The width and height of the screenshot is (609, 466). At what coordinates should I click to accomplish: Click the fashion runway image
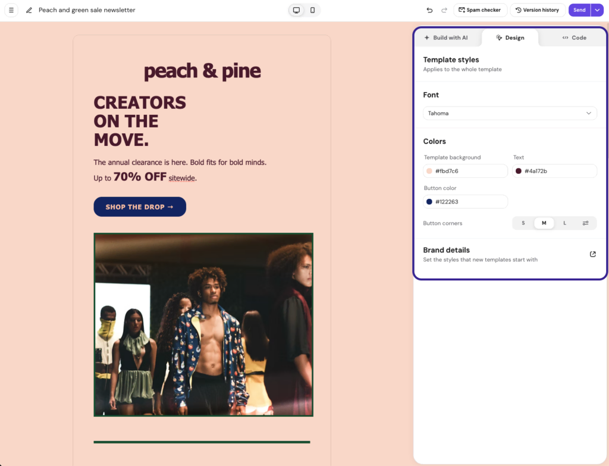203,324
